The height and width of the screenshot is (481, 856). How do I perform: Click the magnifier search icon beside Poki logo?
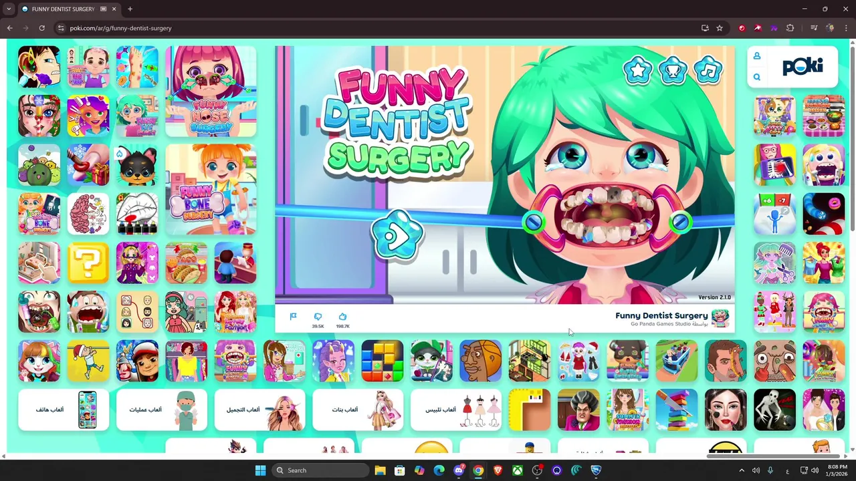[757, 77]
